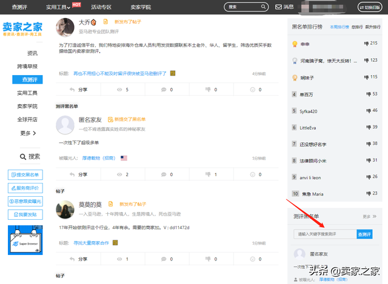Share 大乔's post via 分享
This screenshot has width=388, height=284.
pos(78,90)
